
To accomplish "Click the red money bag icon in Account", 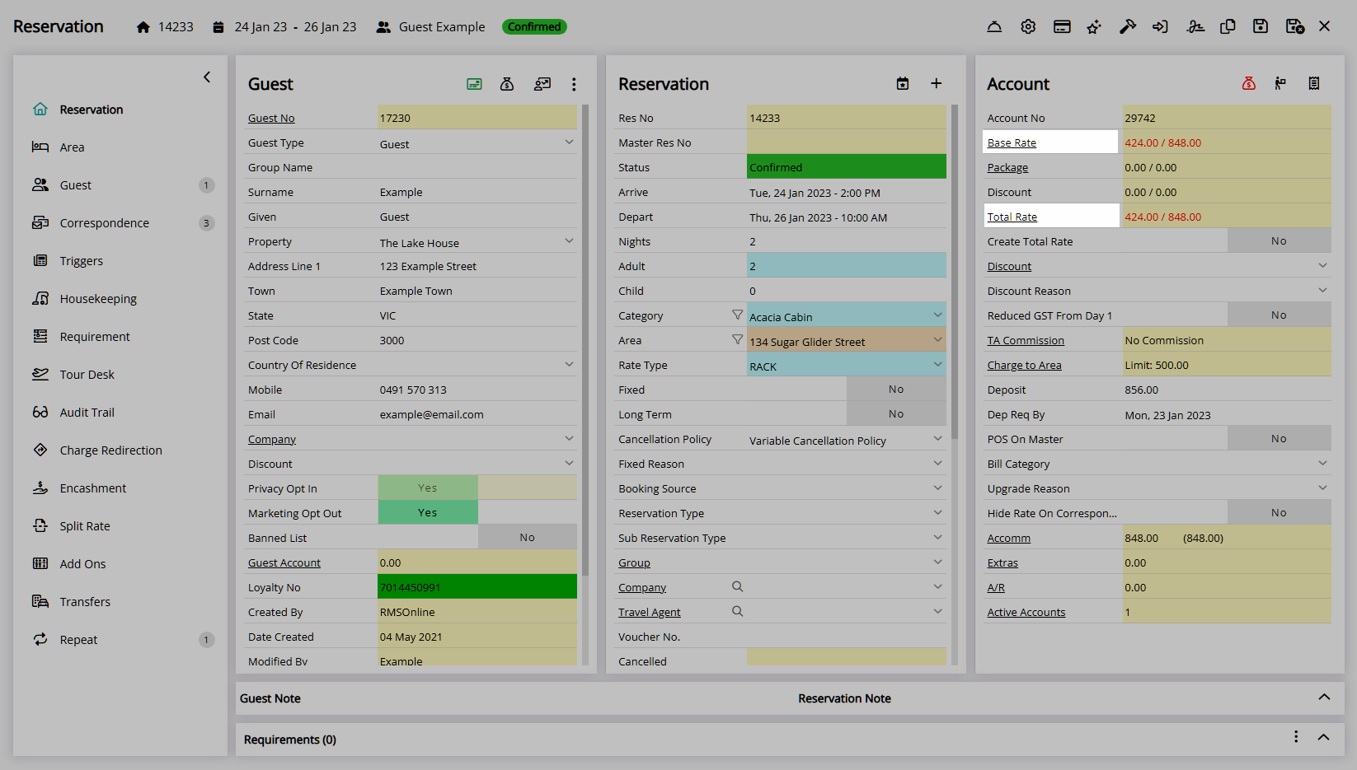I will 1249,83.
